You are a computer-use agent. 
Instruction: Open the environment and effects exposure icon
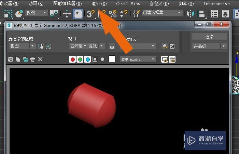click(x=172, y=46)
